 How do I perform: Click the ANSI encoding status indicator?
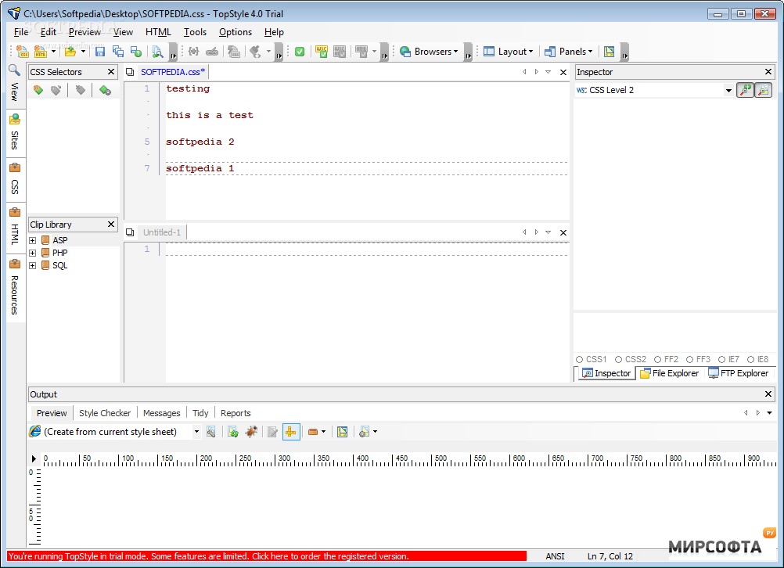coord(555,556)
